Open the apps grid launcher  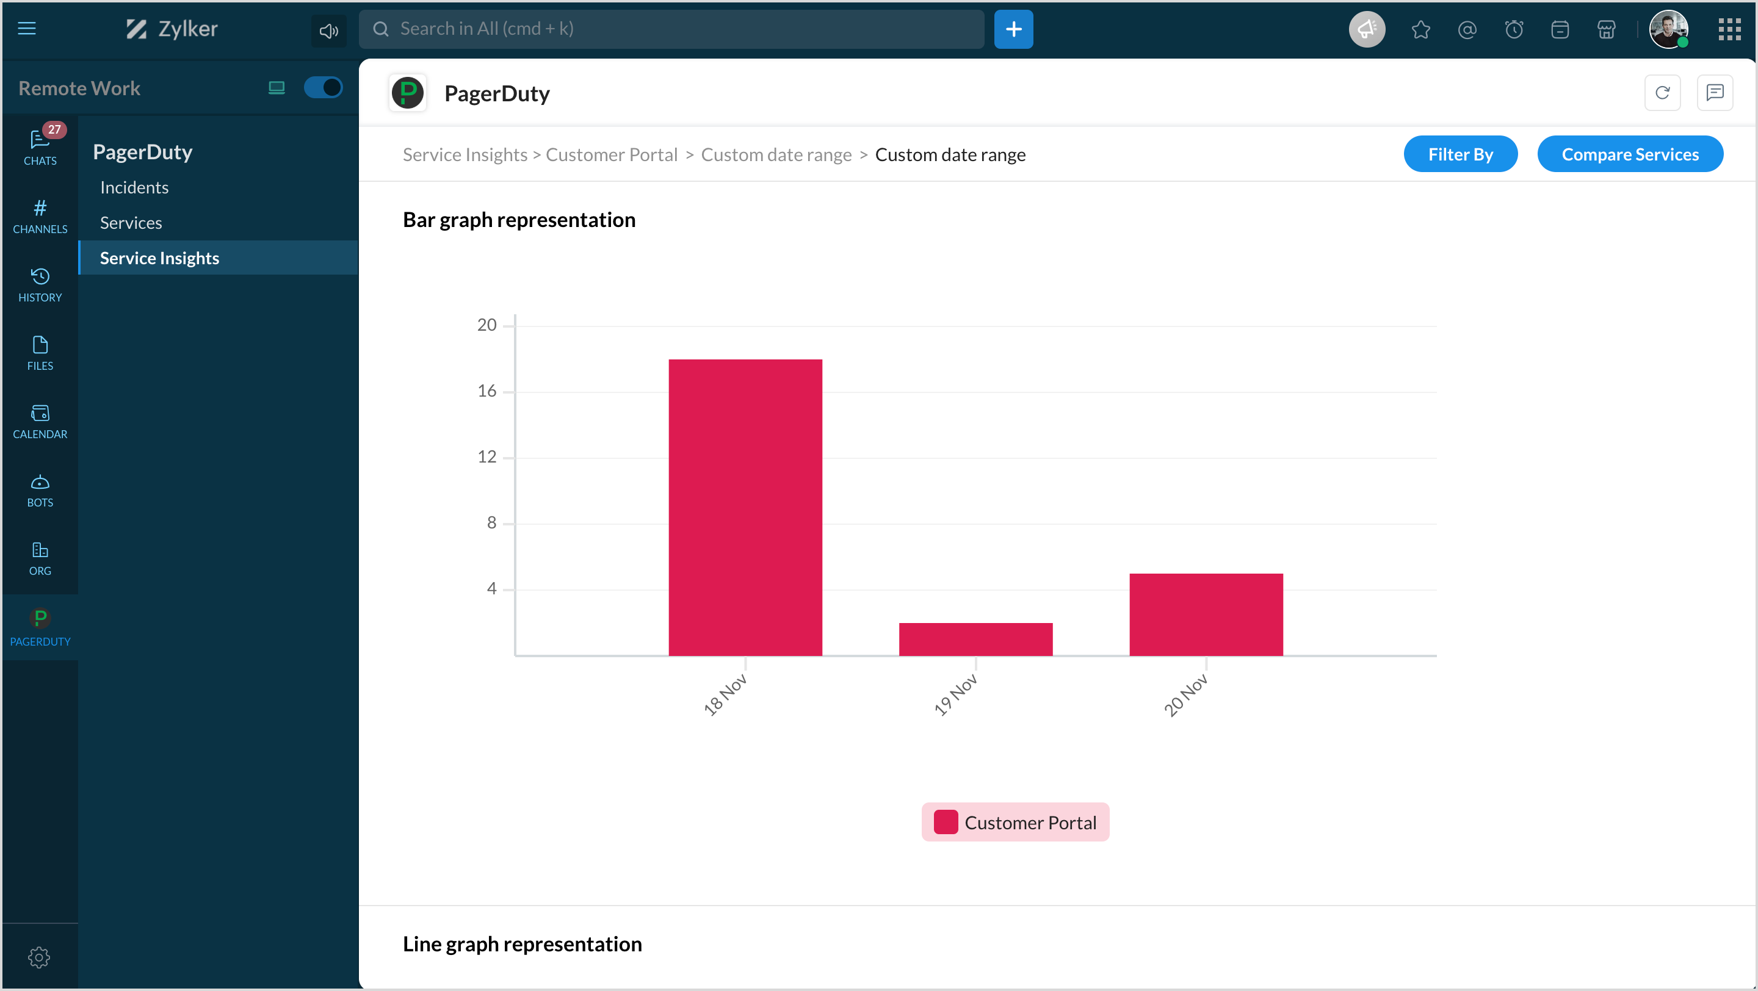click(x=1729, y=29)
